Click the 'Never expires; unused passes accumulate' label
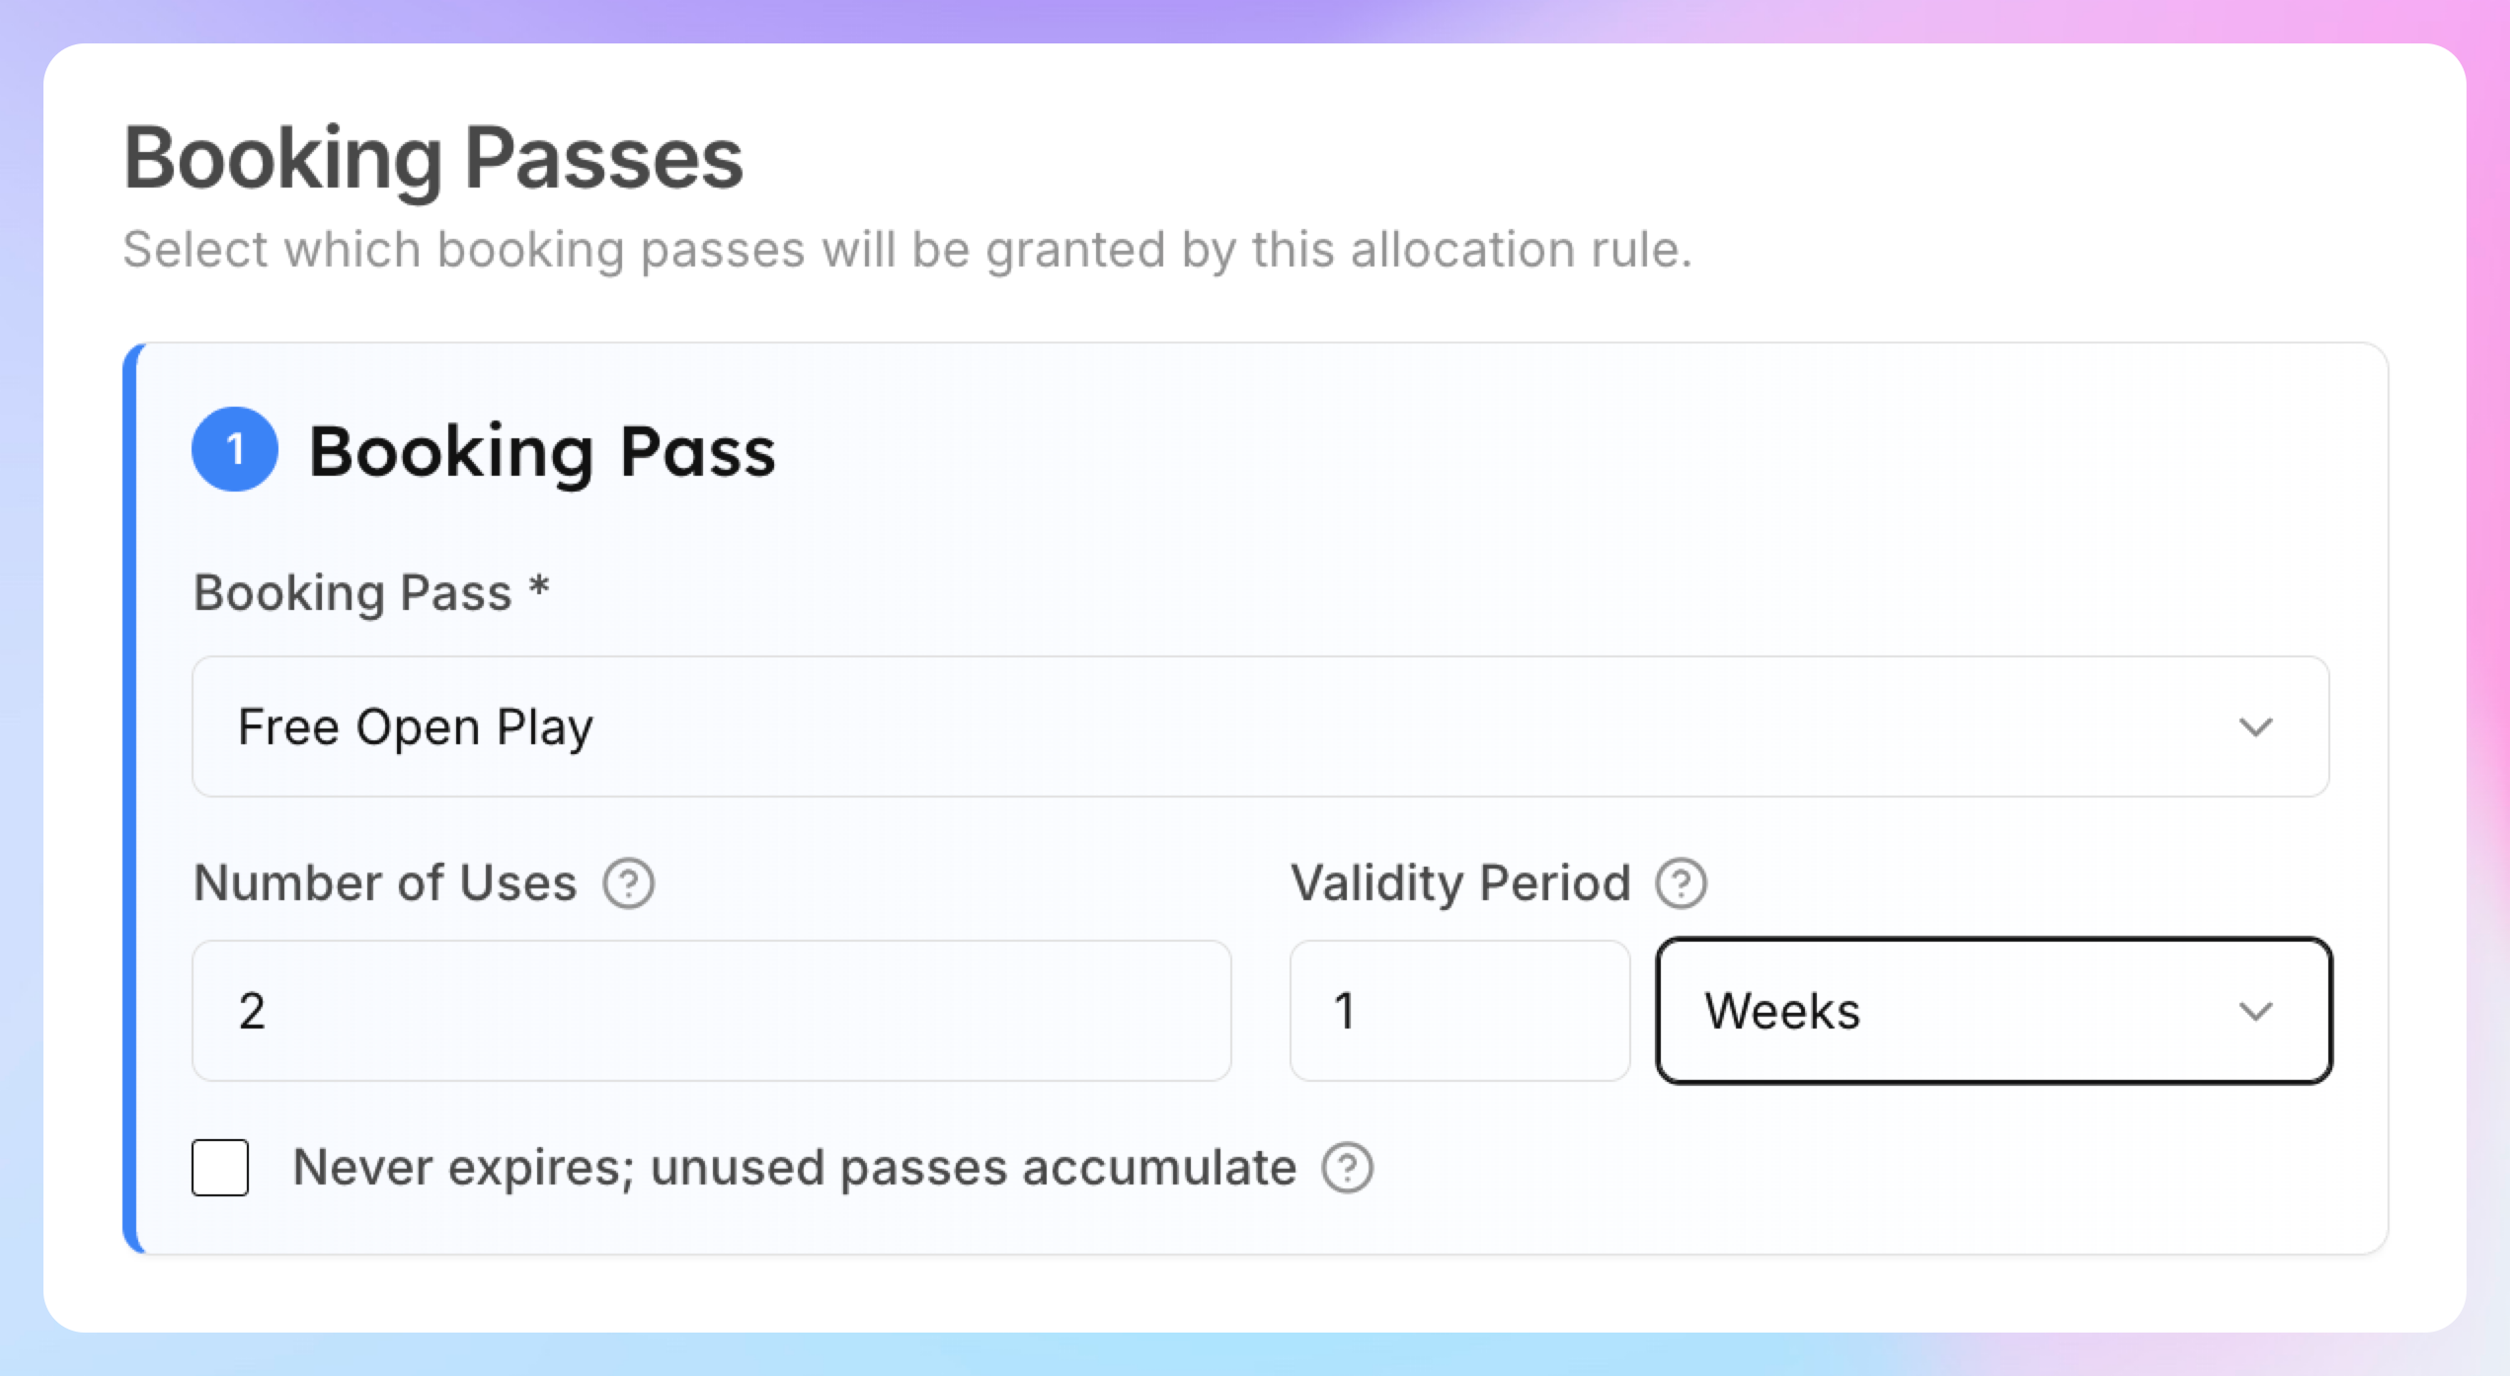Viewport: 2510px width, 1376px height. pos(794,1168)
